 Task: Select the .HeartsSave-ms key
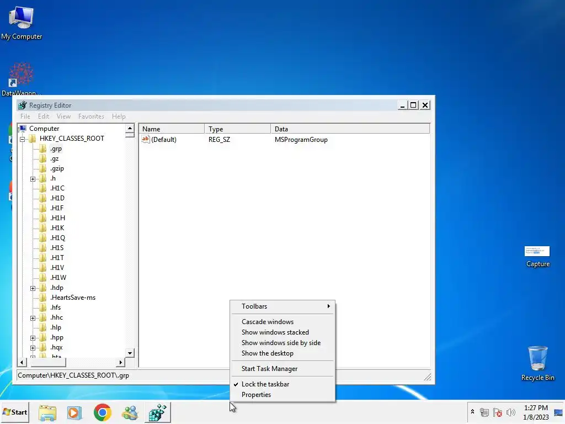tap(73, 298)
